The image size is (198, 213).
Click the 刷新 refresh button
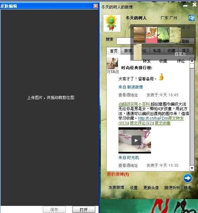point(185,41)
